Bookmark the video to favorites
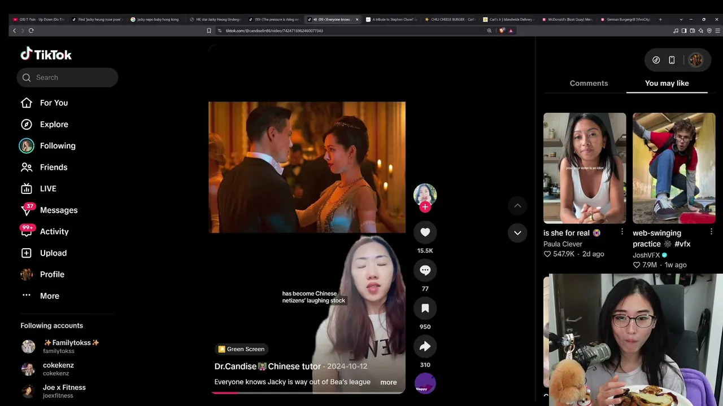Viewport: 723px width, 406px height. tap(425, 308)
